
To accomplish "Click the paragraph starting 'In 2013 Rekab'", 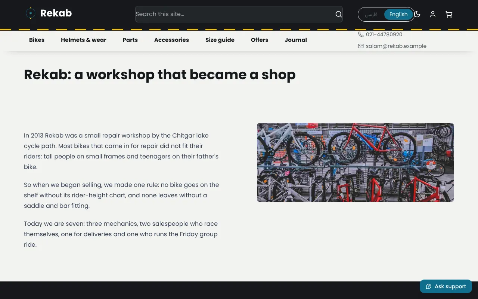I will point(122,151).
